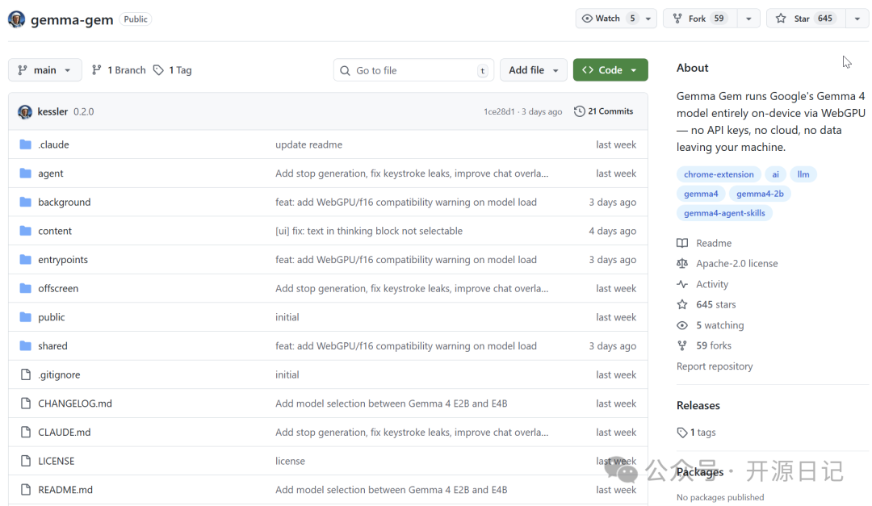Open the green Code dropdown button
This screenshot has width=872, height=506.
(x=610, y=70)
